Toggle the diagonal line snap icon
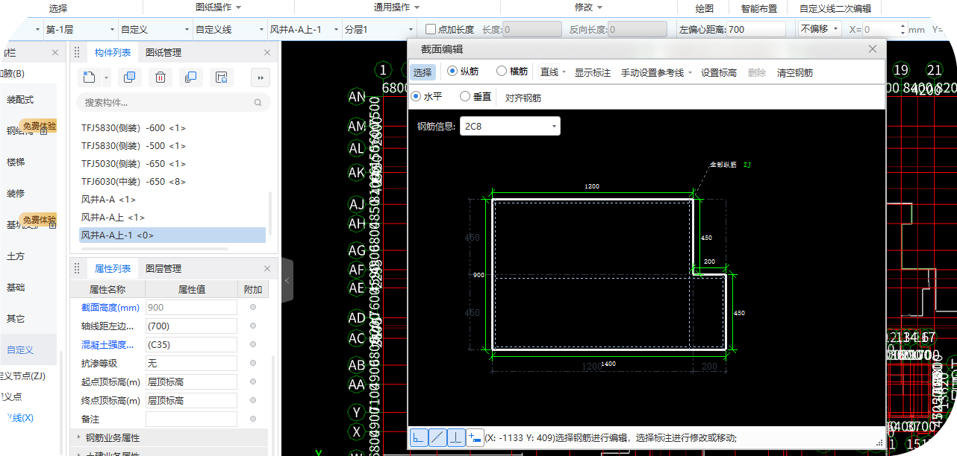 click(x=437, y=437)
